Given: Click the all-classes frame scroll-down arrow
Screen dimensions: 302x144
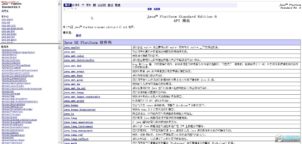Looking at the screenshot, I should 59,143.
